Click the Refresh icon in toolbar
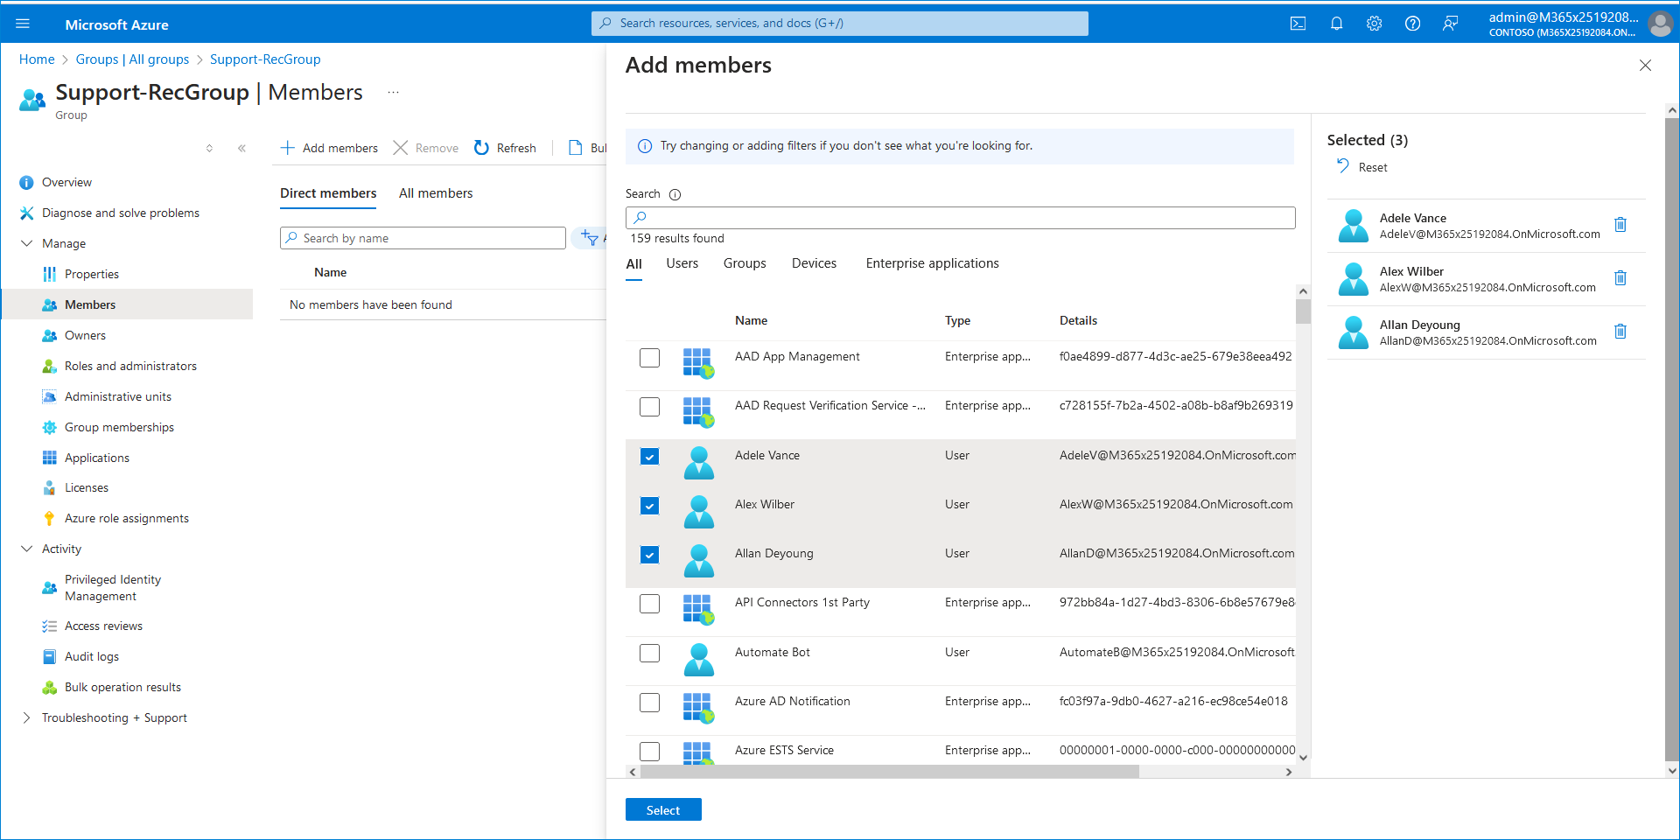This screenshot has height=840, width=1680. click(x=481, y=148)
